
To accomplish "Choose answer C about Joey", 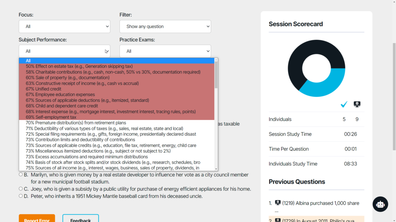I will click(21, 189).
